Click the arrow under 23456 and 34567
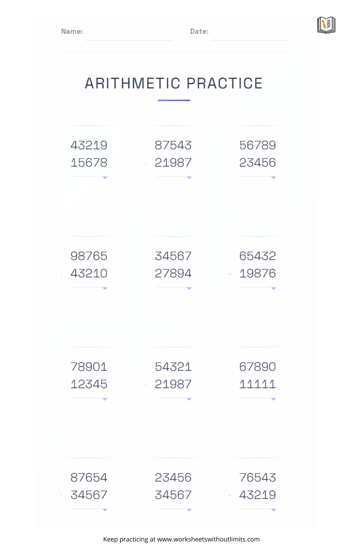This screenshot has height=544, width=363. click(189, 510)
